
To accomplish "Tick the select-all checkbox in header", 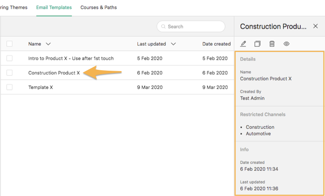I will pyautogui.click(x=9, y=44).
